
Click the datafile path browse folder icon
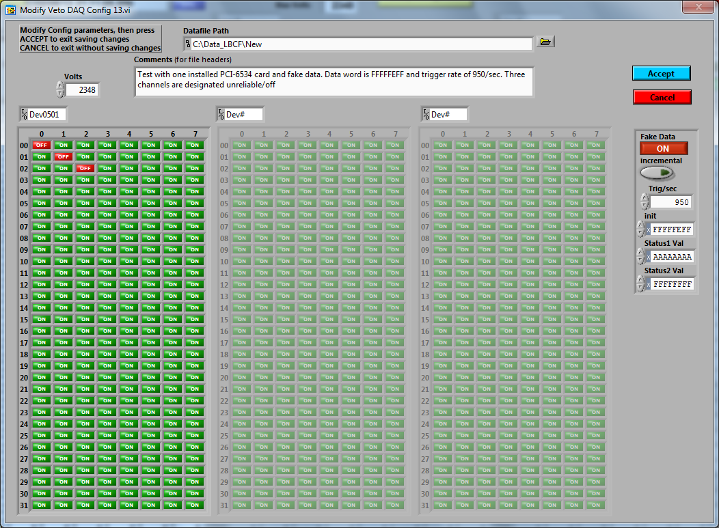tap(545, 42)
